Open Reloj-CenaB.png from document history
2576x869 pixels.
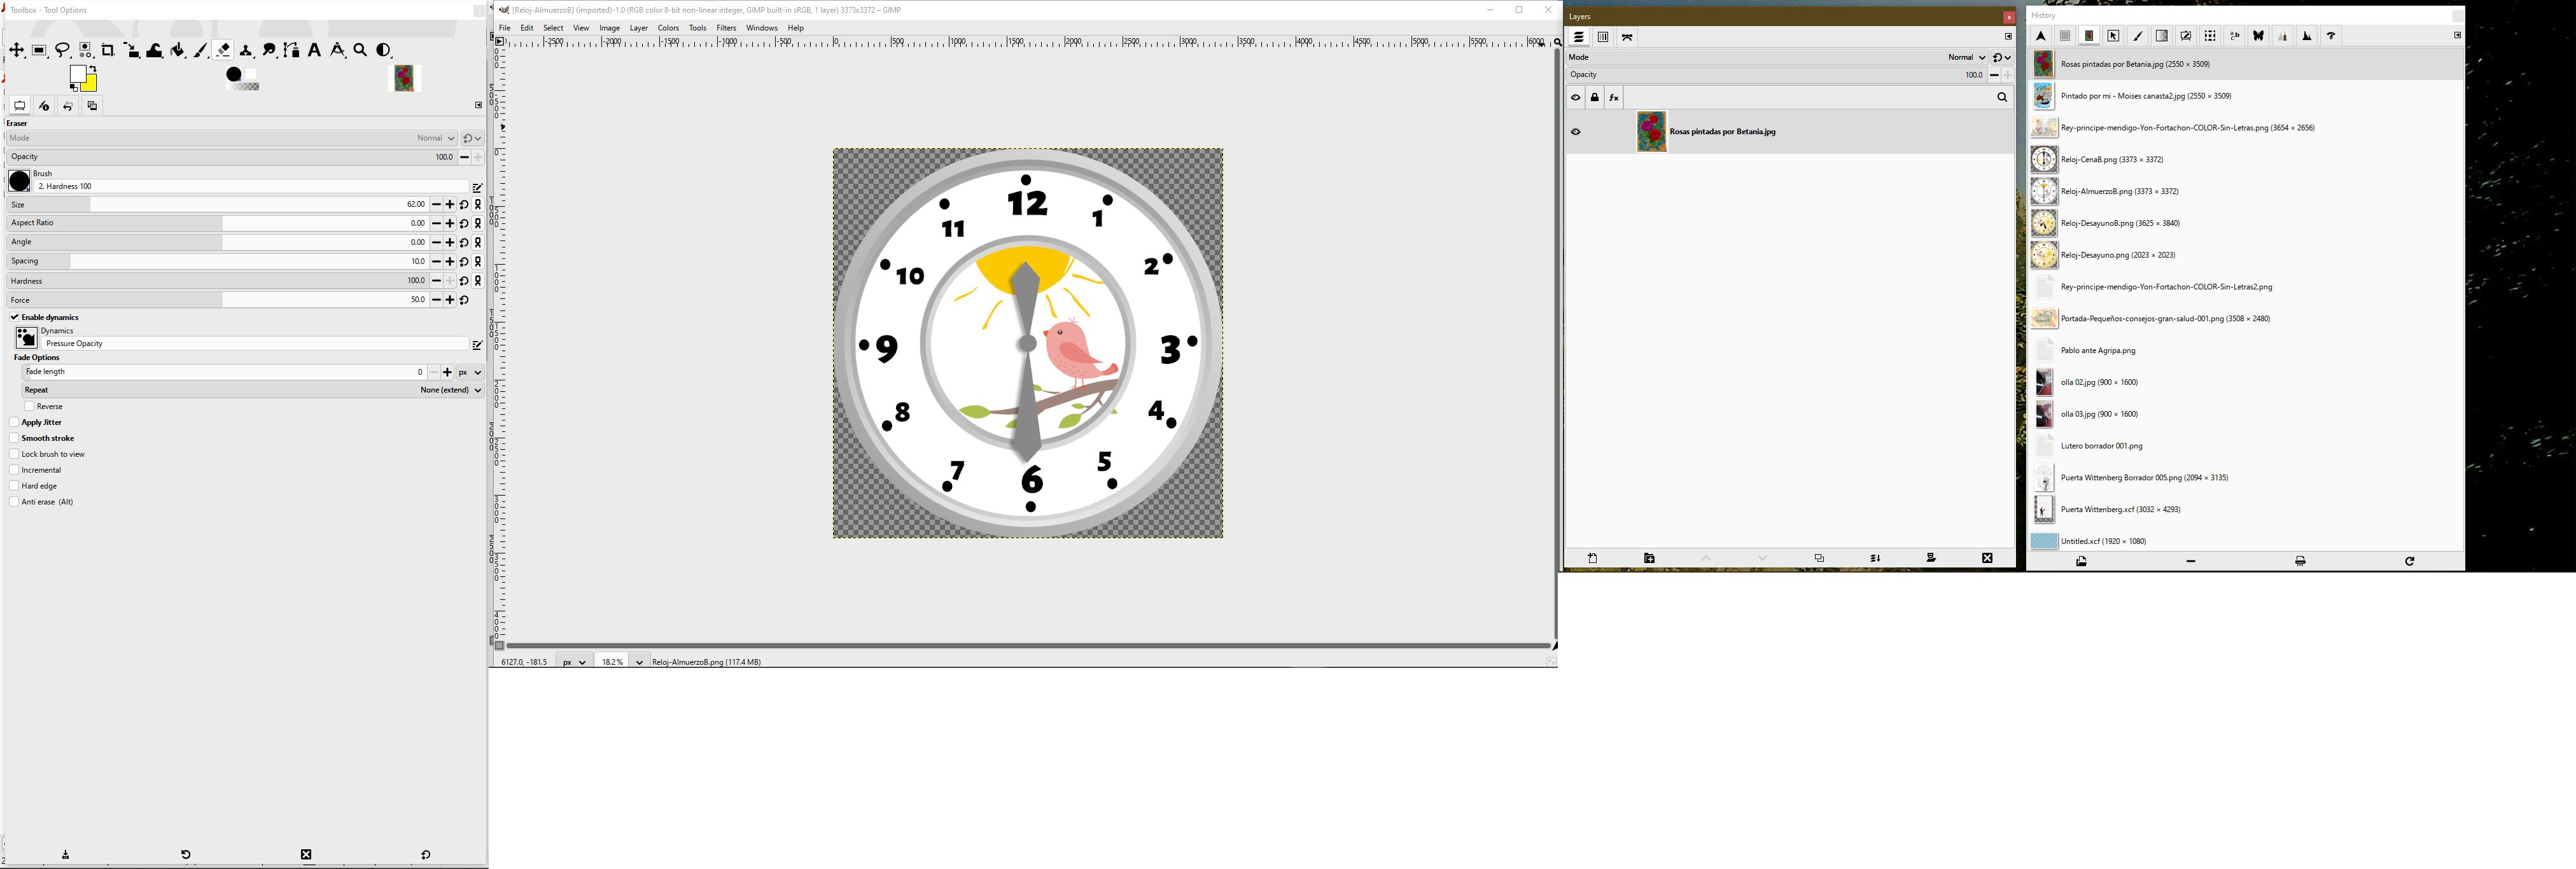click(x=2111, y=160)
